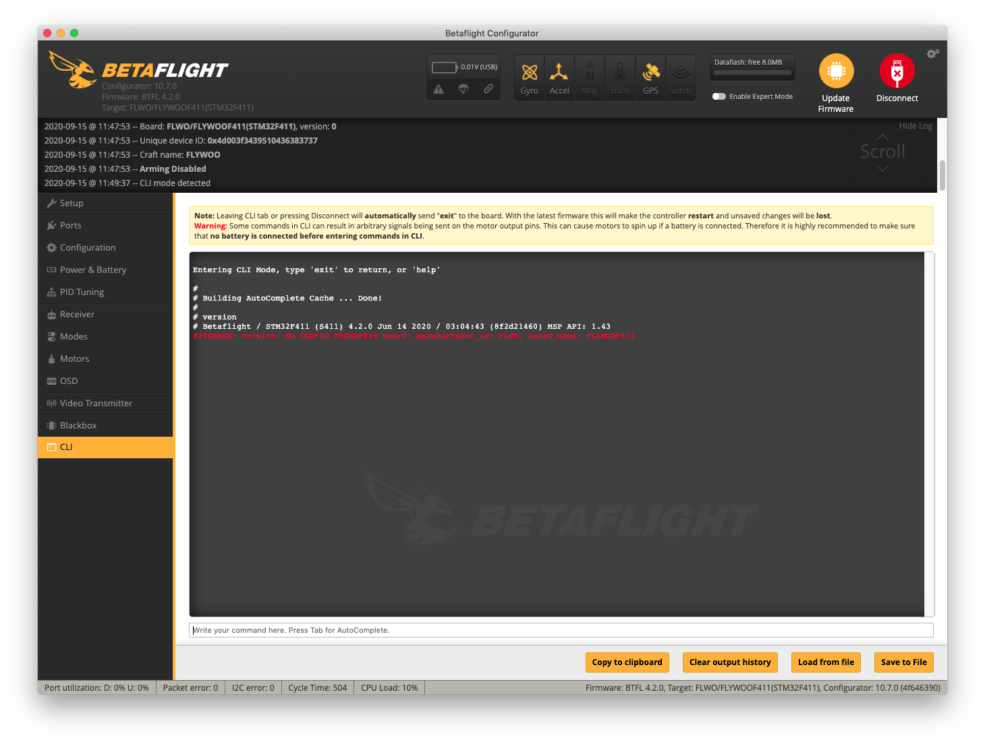Click the red NO CONFIG FOUND error line

[414, 336]
